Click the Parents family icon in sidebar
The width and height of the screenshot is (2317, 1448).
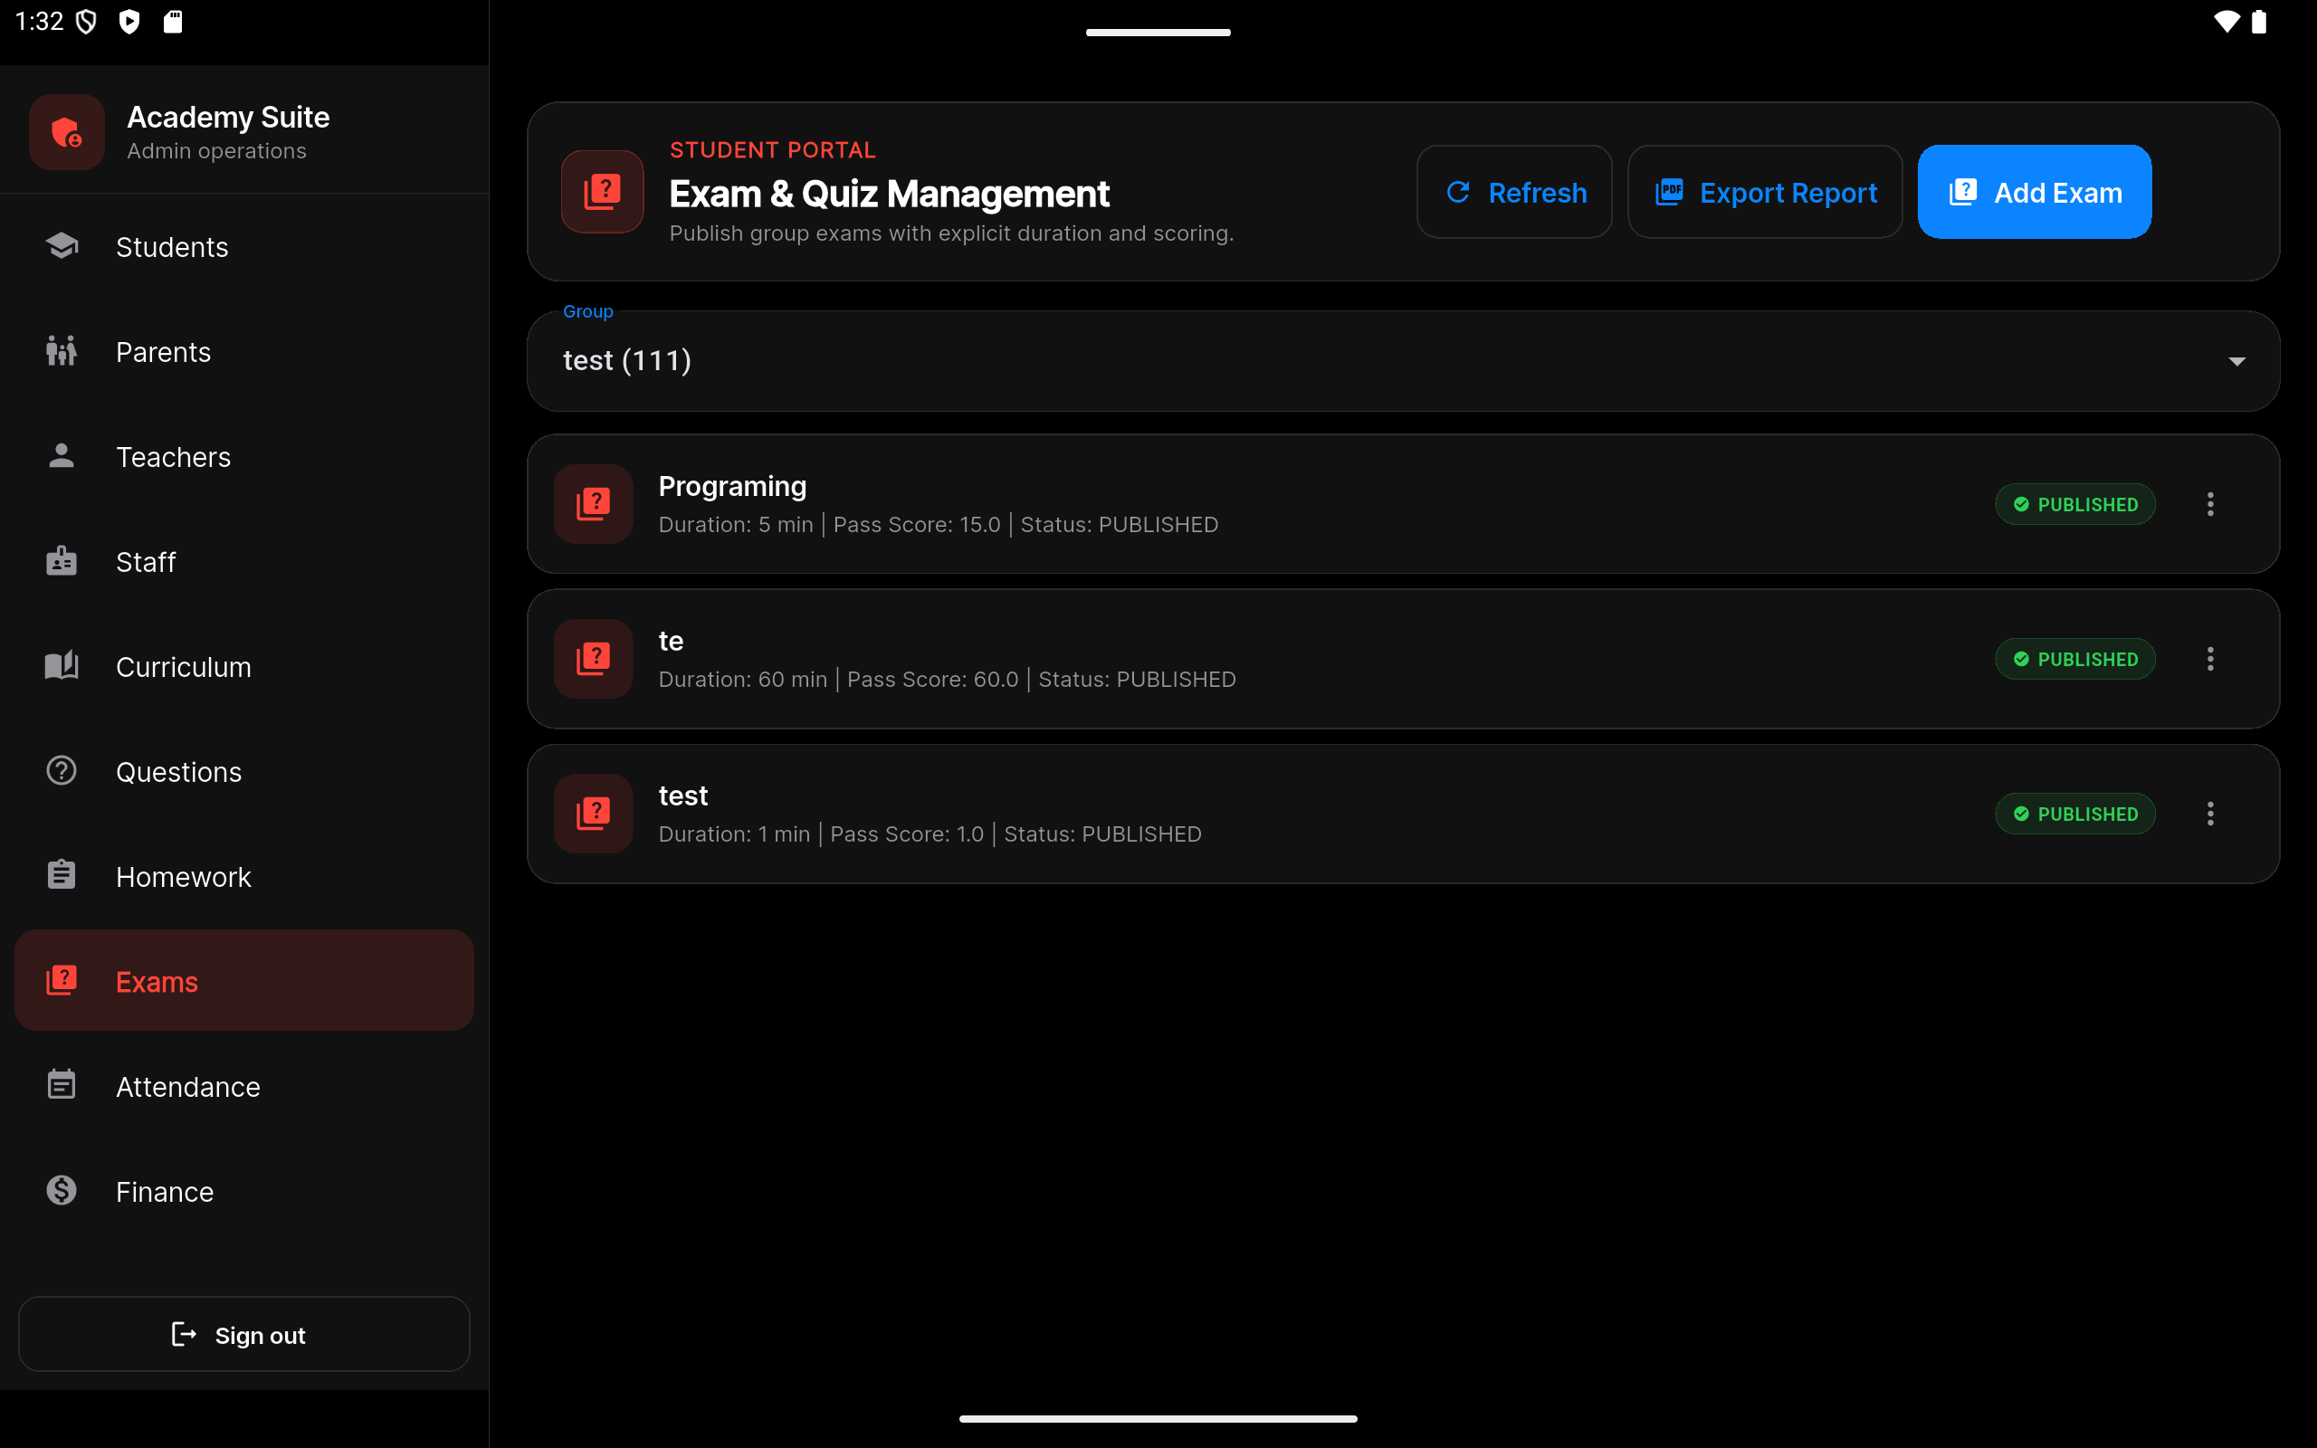62,351
